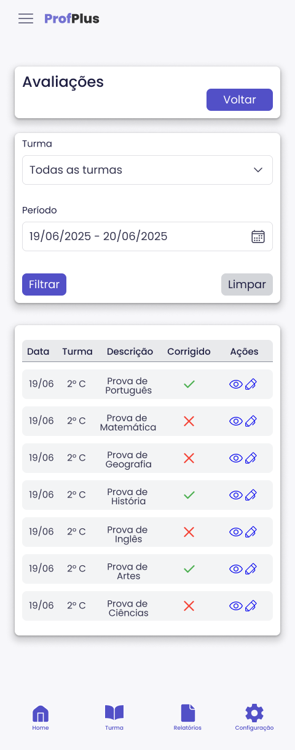View the Prova de Artes details
The height and width of the screenshot is (750, 295).
236,569
